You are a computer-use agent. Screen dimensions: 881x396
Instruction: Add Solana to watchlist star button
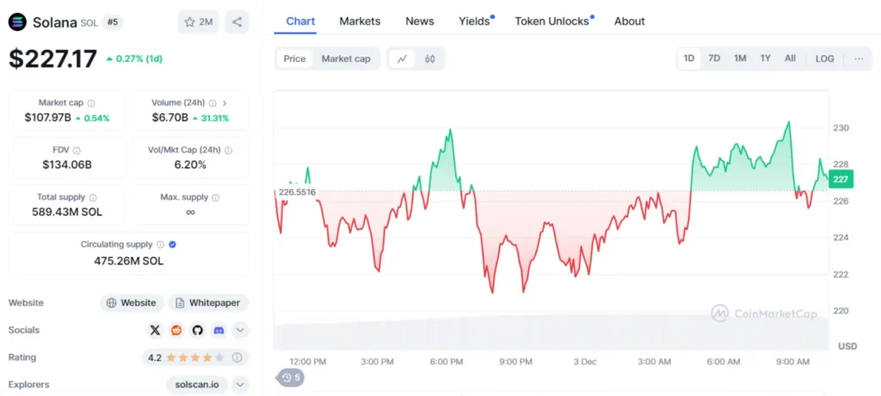coord(199,21)
